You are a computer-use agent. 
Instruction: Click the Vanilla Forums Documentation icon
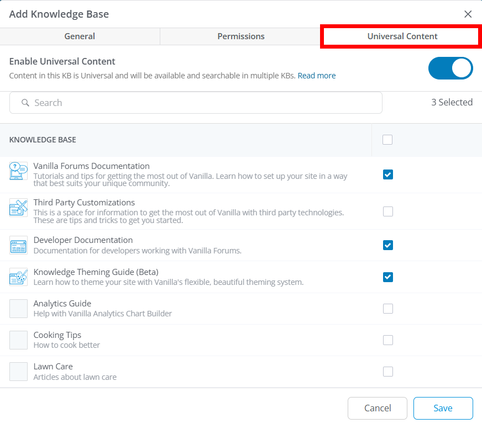18,171
